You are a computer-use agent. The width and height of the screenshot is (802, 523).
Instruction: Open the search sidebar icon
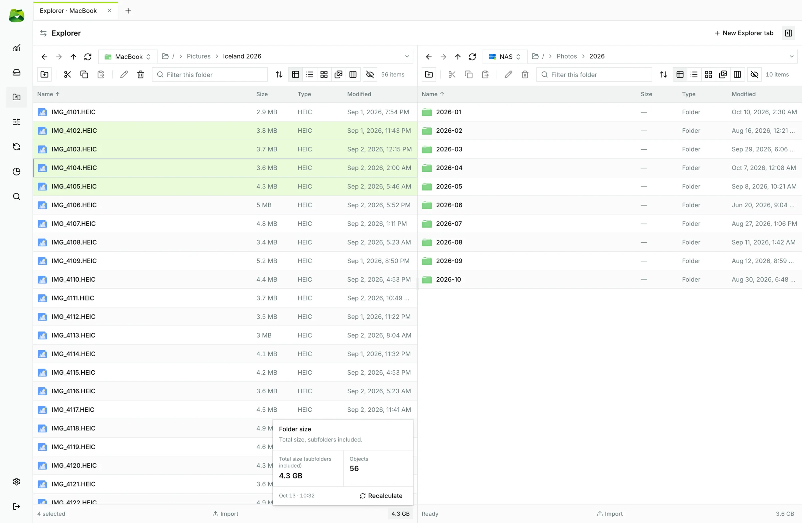point(16,197)
